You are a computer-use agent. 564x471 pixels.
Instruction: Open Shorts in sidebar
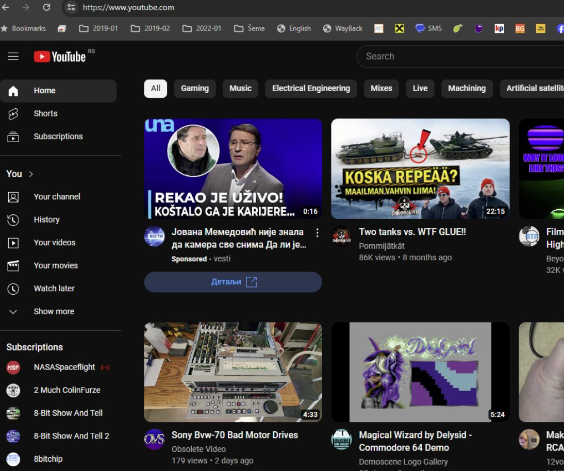pos(58,113)
